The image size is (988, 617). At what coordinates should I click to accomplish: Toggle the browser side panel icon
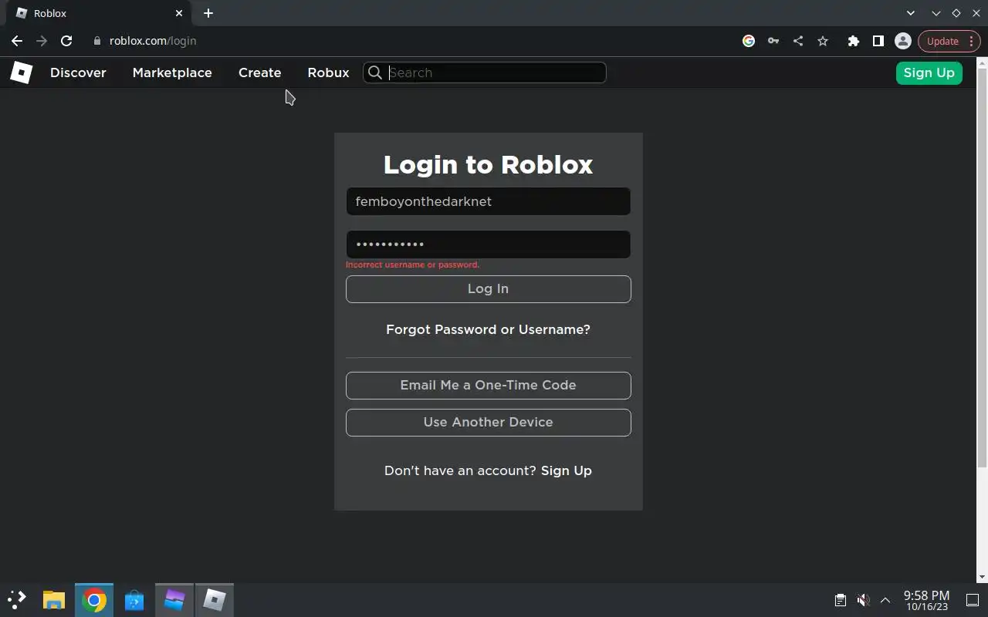pyautogui.click(x=878, y=41)
